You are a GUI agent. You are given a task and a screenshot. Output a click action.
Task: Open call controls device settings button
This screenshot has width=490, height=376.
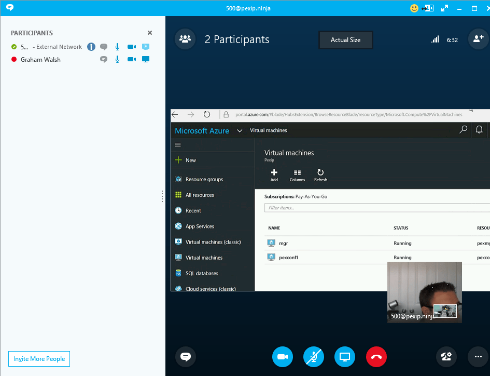(446, 357)
